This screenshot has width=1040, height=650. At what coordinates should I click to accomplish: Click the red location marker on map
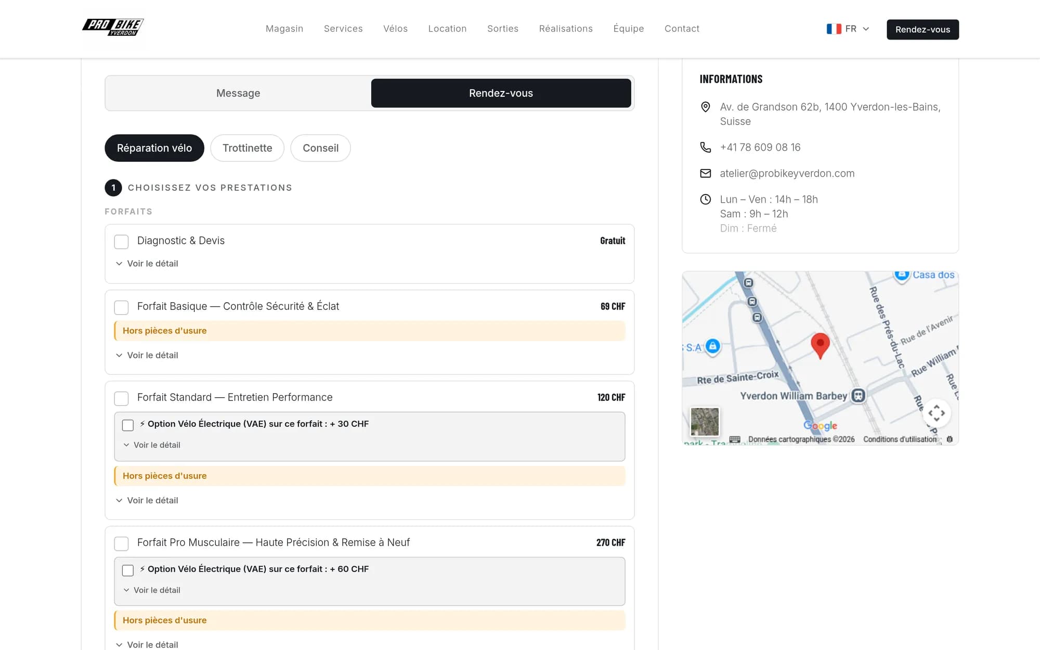[x=820, y=345]
